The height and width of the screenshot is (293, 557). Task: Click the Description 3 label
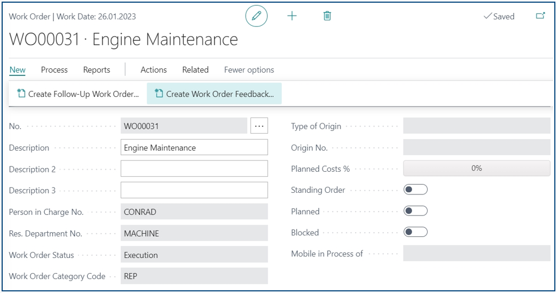point(32,191)
